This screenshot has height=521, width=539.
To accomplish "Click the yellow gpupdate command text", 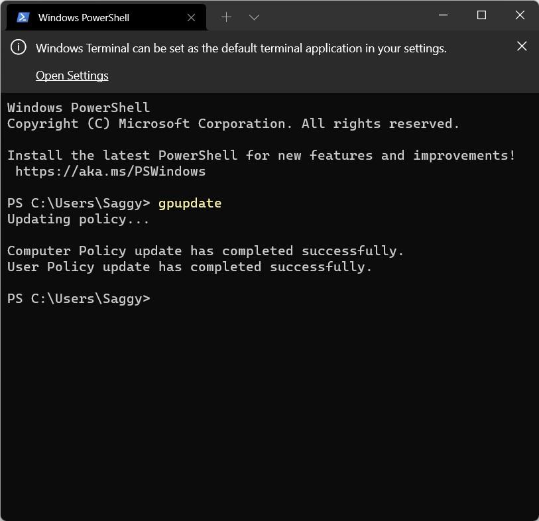I will coord(190,203).
